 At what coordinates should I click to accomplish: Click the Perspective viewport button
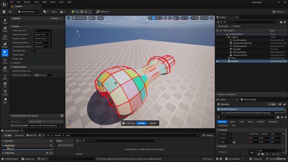pyautogui.click(x=79, y=18)
